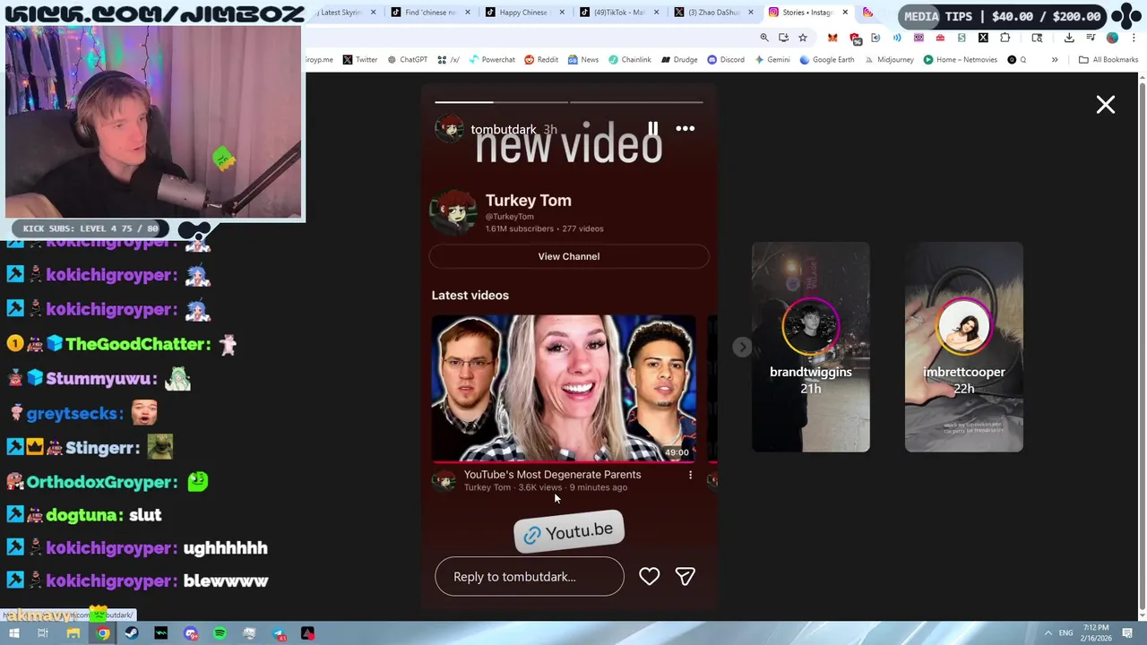The width and height of the screenshot is (1147, 645).
Task: Open the imbrettcooper story preview
Action: pyautogui.click(x=964, y=347)
